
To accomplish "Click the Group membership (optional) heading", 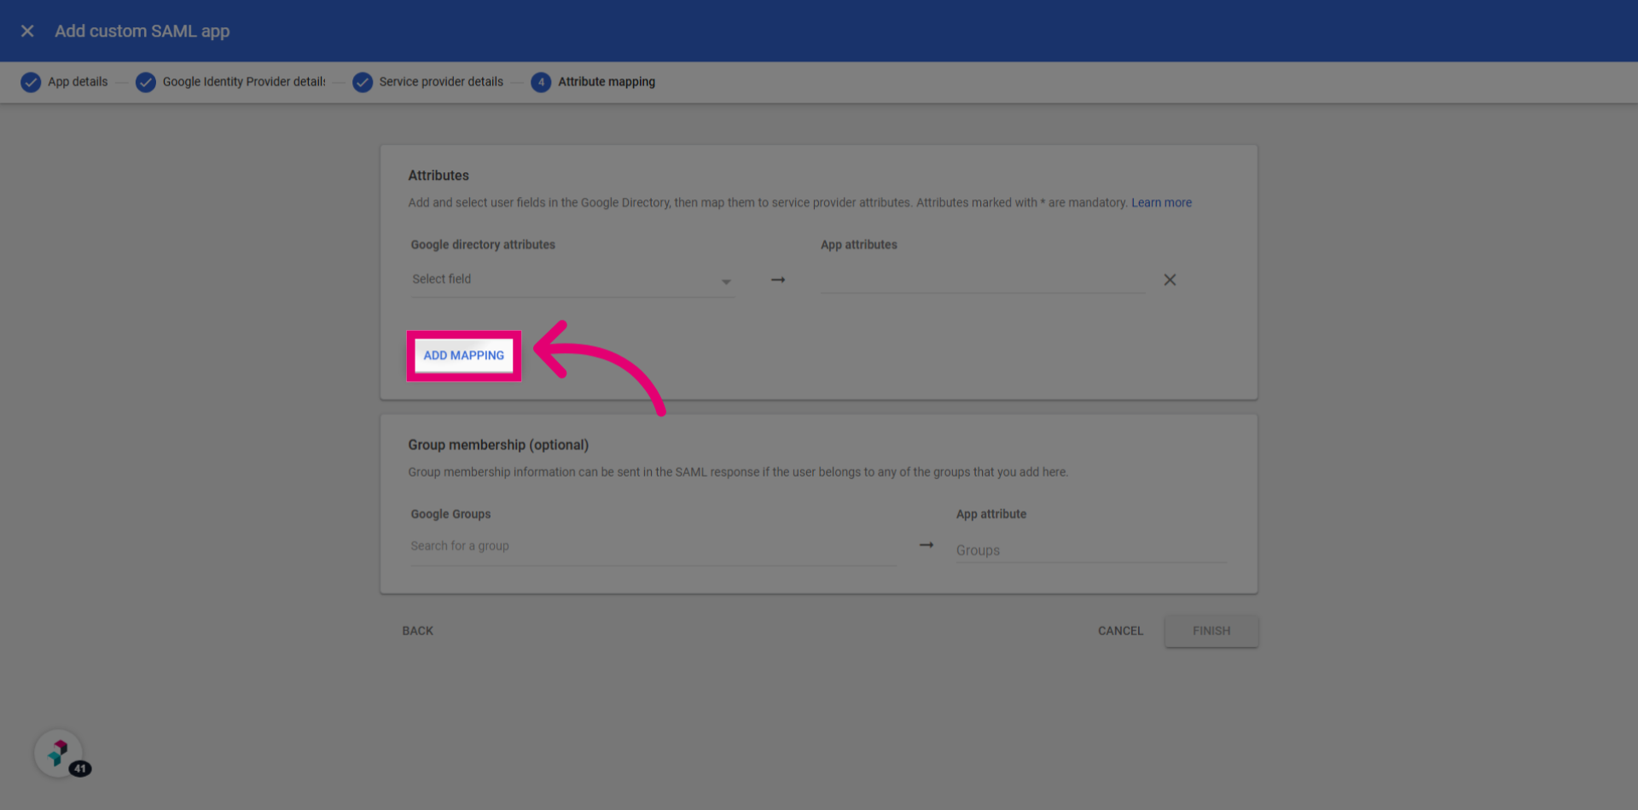I will click(x=498, y=445).
